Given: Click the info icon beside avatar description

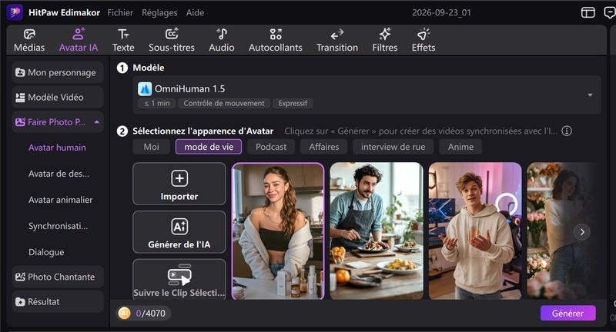Looking at the screenshot, I should pyautogui.click(x=567, y=131).
